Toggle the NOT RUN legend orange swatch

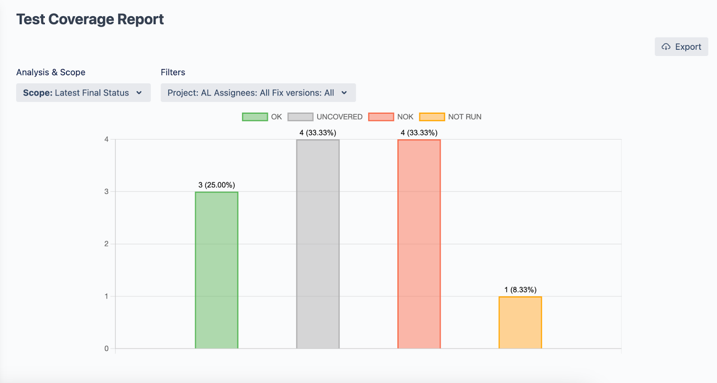432,117
